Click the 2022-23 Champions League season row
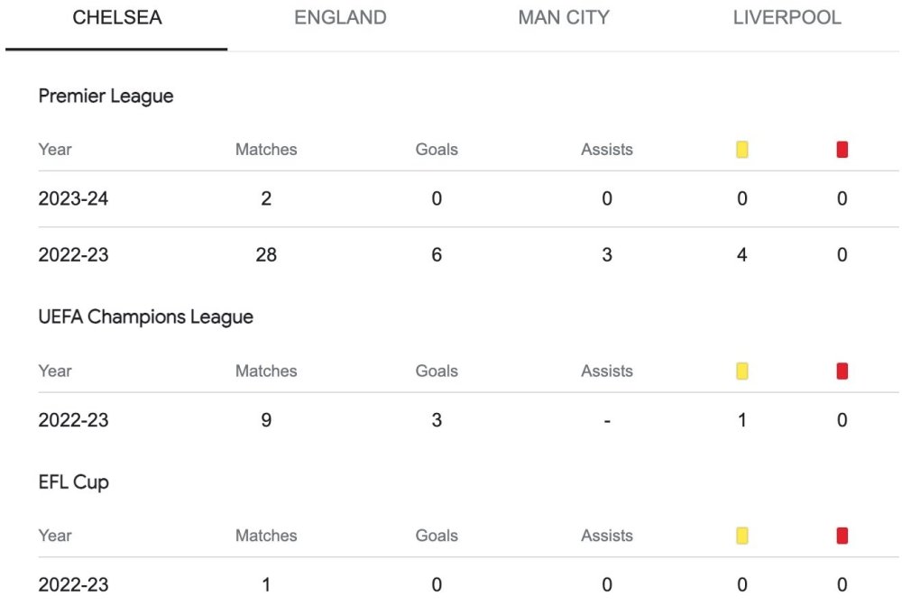 point(468,420)
